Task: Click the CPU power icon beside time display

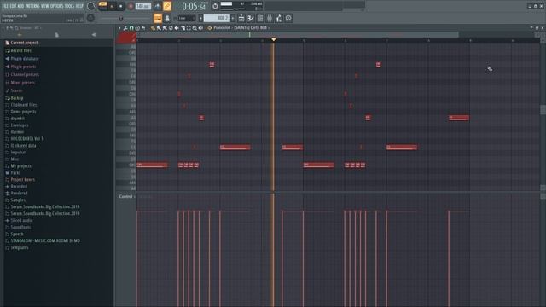Action: (x=215, y=6)
